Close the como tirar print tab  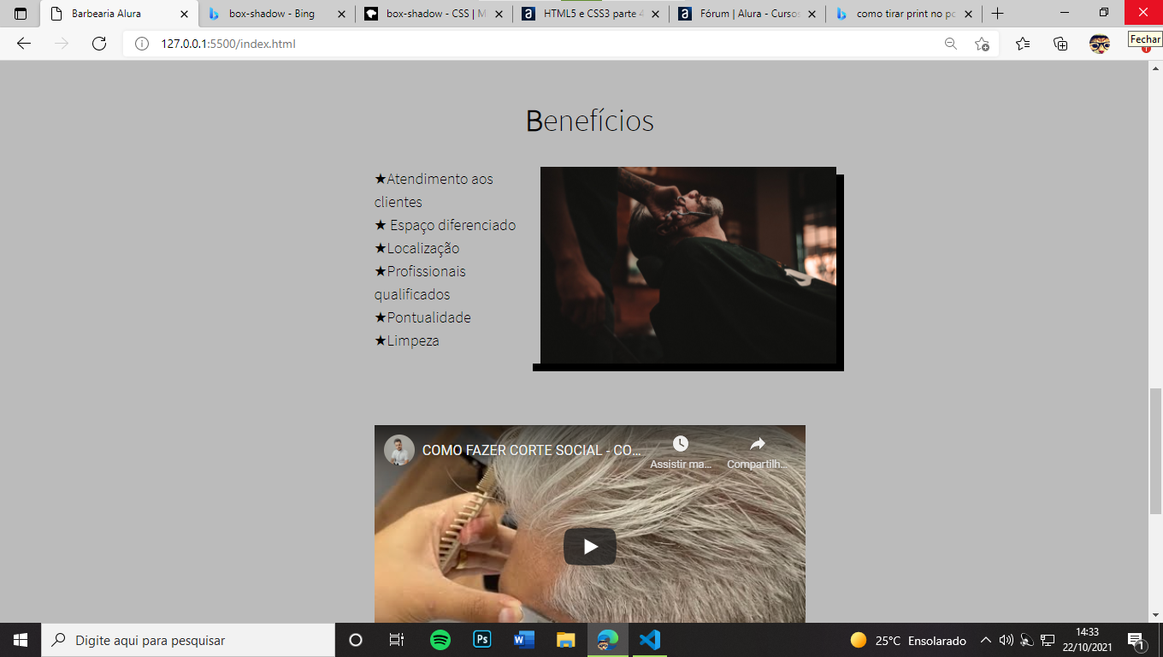(x=969, y=14)
